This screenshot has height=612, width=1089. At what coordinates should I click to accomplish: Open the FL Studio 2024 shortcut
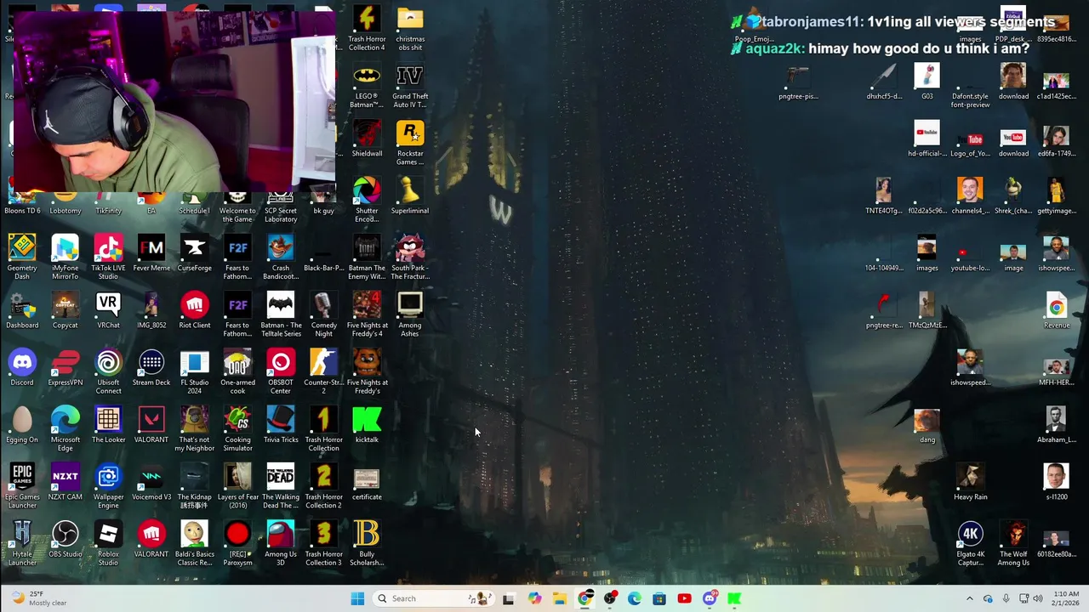(x=195, y=371)
